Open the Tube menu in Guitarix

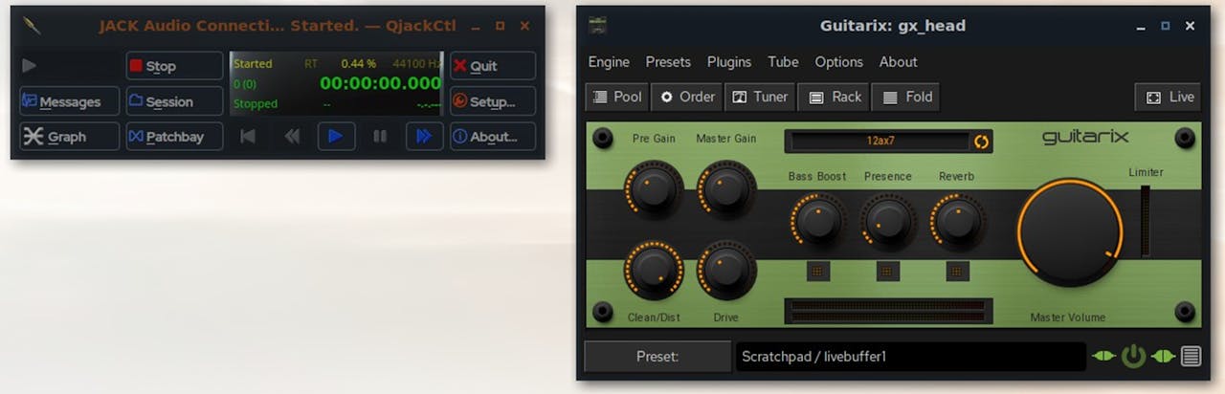[783, 62]
